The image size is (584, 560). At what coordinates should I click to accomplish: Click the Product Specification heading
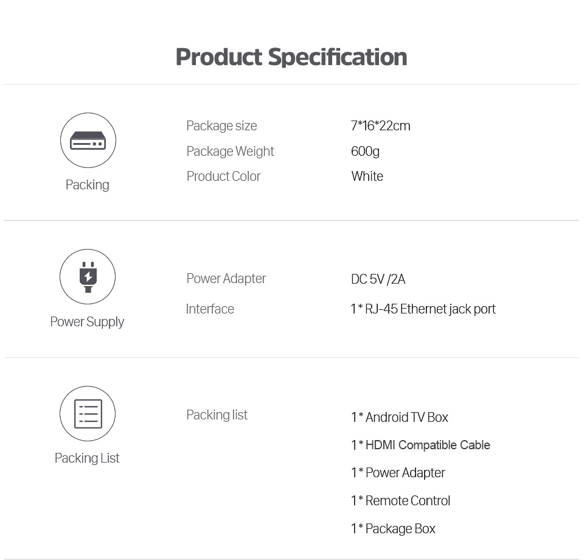pyautogui.click(x=291, y=57)
